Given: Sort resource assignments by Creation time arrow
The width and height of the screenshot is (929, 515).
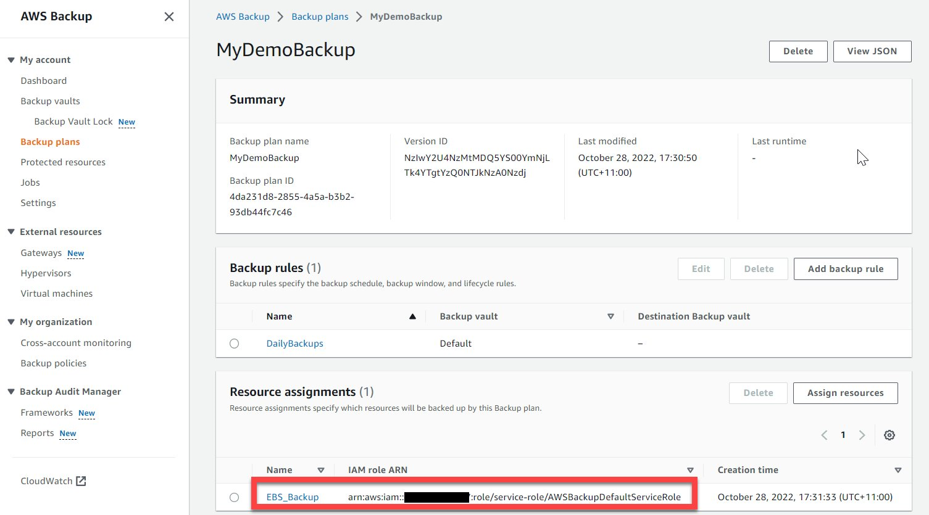Looking at the screenshot, I should point(898,470).
